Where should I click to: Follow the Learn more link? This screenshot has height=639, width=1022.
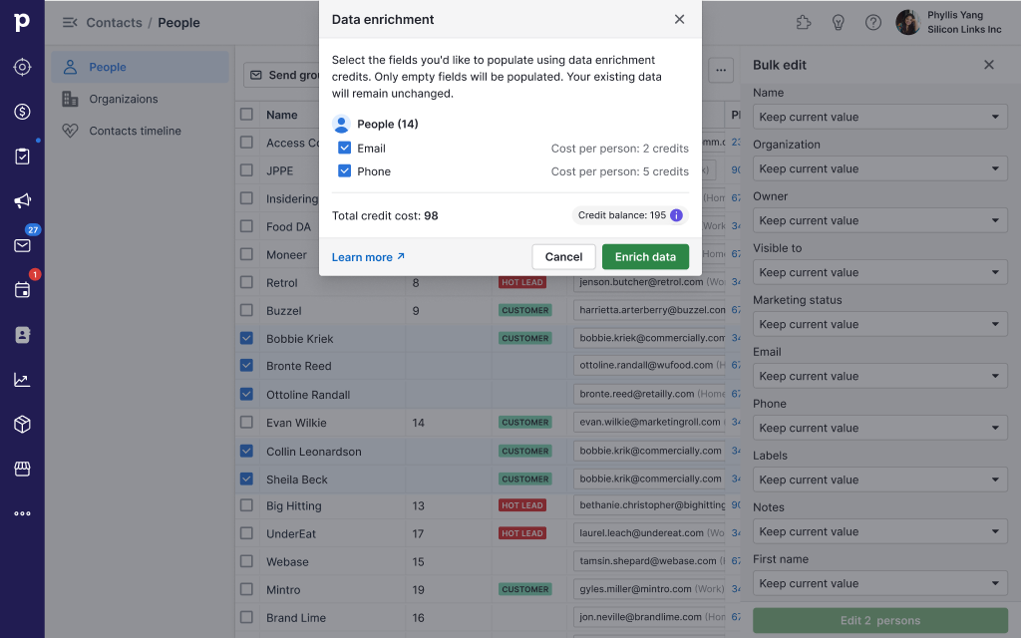click(368, 257)
